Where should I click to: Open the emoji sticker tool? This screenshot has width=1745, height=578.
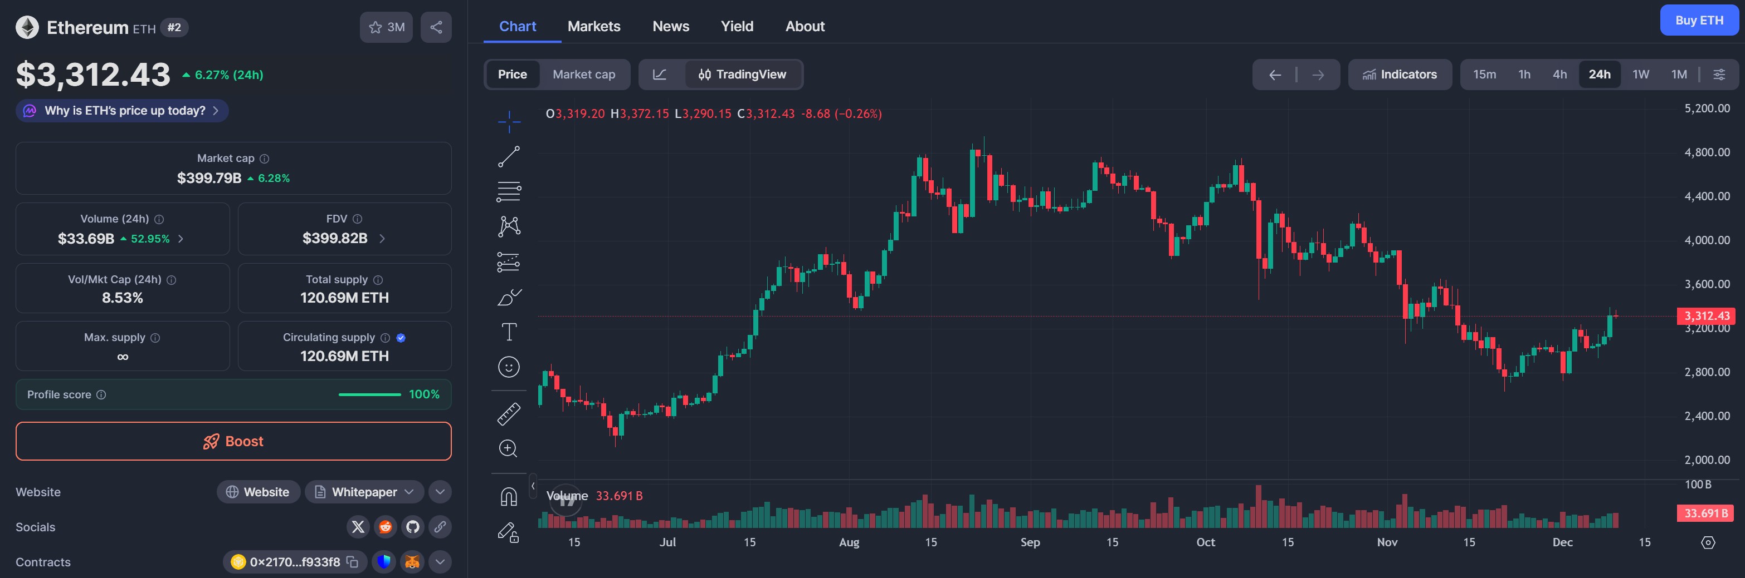pyautogui.click(x=509, y=367)
